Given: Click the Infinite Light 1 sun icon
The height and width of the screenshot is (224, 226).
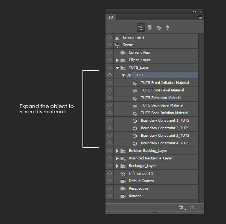Looking at the screenshot, I should [123, 173].
